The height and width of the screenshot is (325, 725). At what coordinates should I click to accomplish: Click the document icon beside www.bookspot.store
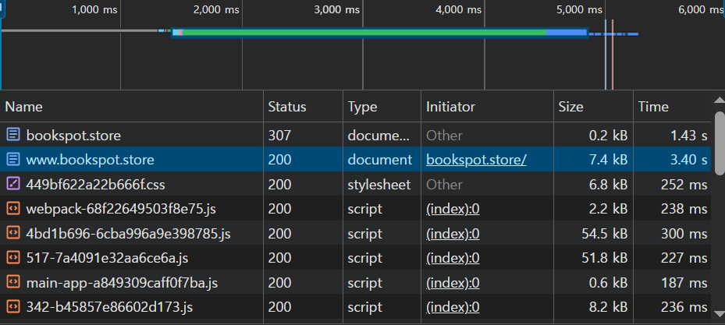click(13, 160)
